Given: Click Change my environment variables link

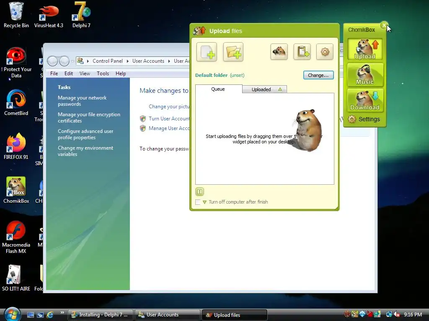Looking at the screenshot, I should pyautogui.click(x=85, y=151).
